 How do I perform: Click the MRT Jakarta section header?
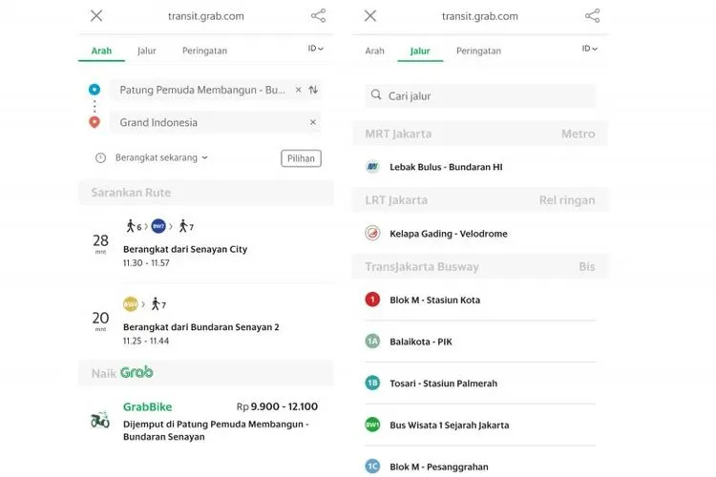(x=480, y=134)
